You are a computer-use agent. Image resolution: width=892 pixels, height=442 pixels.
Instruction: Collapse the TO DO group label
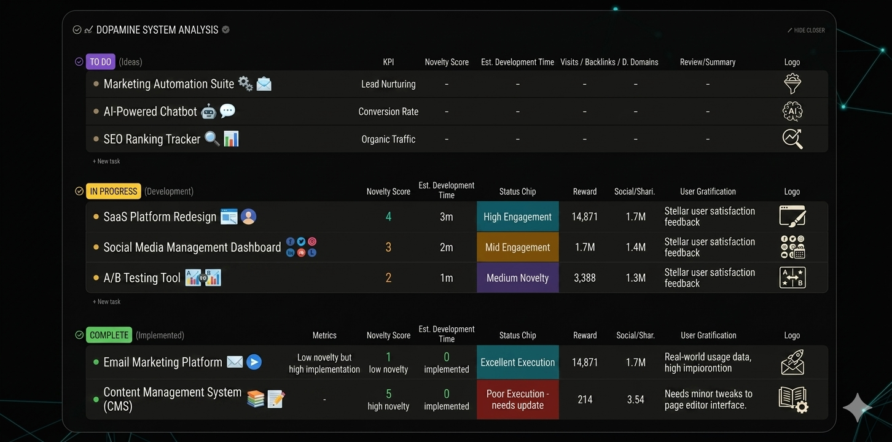click(100, 62)
